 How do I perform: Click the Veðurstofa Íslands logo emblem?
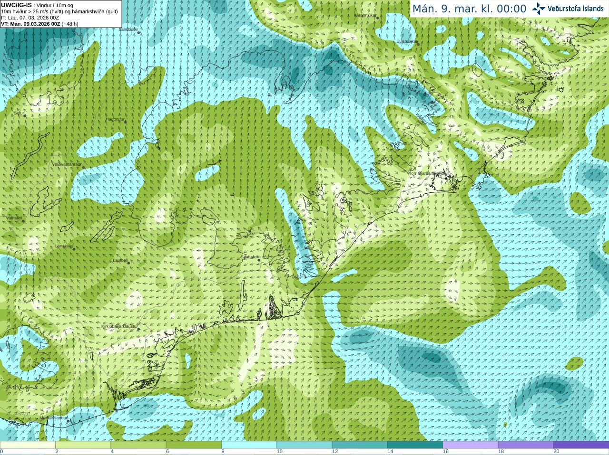pyautogui.click(x=539, y=9)
